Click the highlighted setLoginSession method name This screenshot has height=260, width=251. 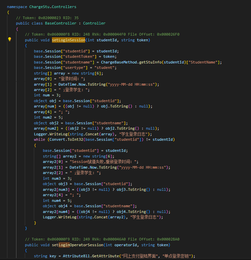click(68, 40)
